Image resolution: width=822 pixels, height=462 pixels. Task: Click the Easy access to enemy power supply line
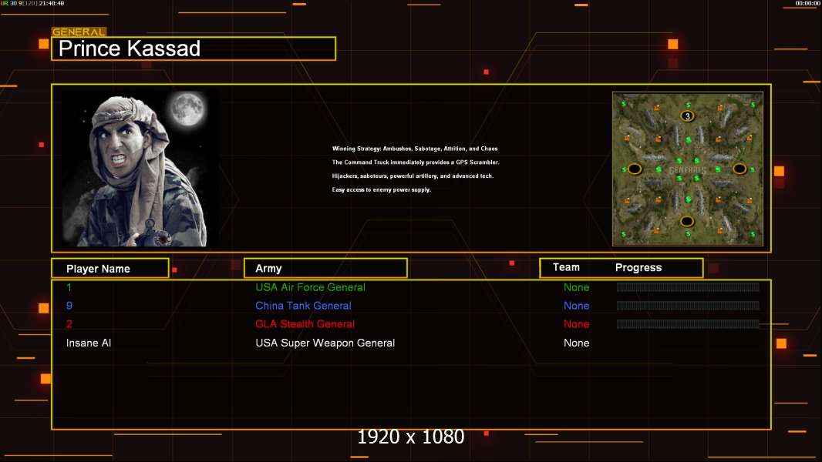point(381,189)
